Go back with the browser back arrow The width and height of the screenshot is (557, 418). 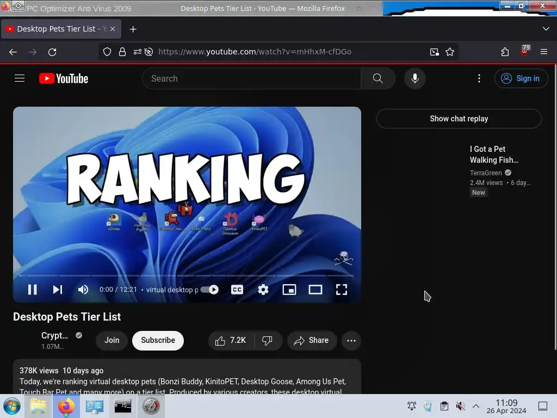point(13,52)
